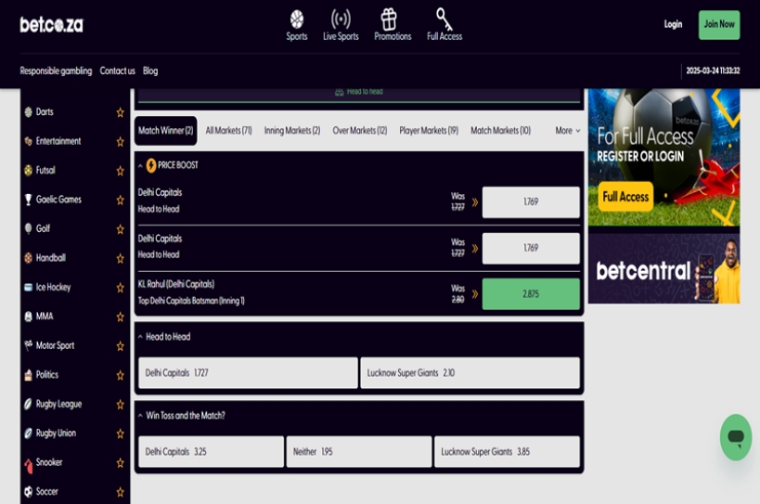Open the Blog link
The height and width of the screenshot is (504, 760).
(150, 71)
